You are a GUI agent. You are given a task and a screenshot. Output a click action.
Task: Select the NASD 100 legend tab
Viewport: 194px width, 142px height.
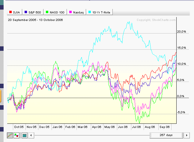coord(55,12)
